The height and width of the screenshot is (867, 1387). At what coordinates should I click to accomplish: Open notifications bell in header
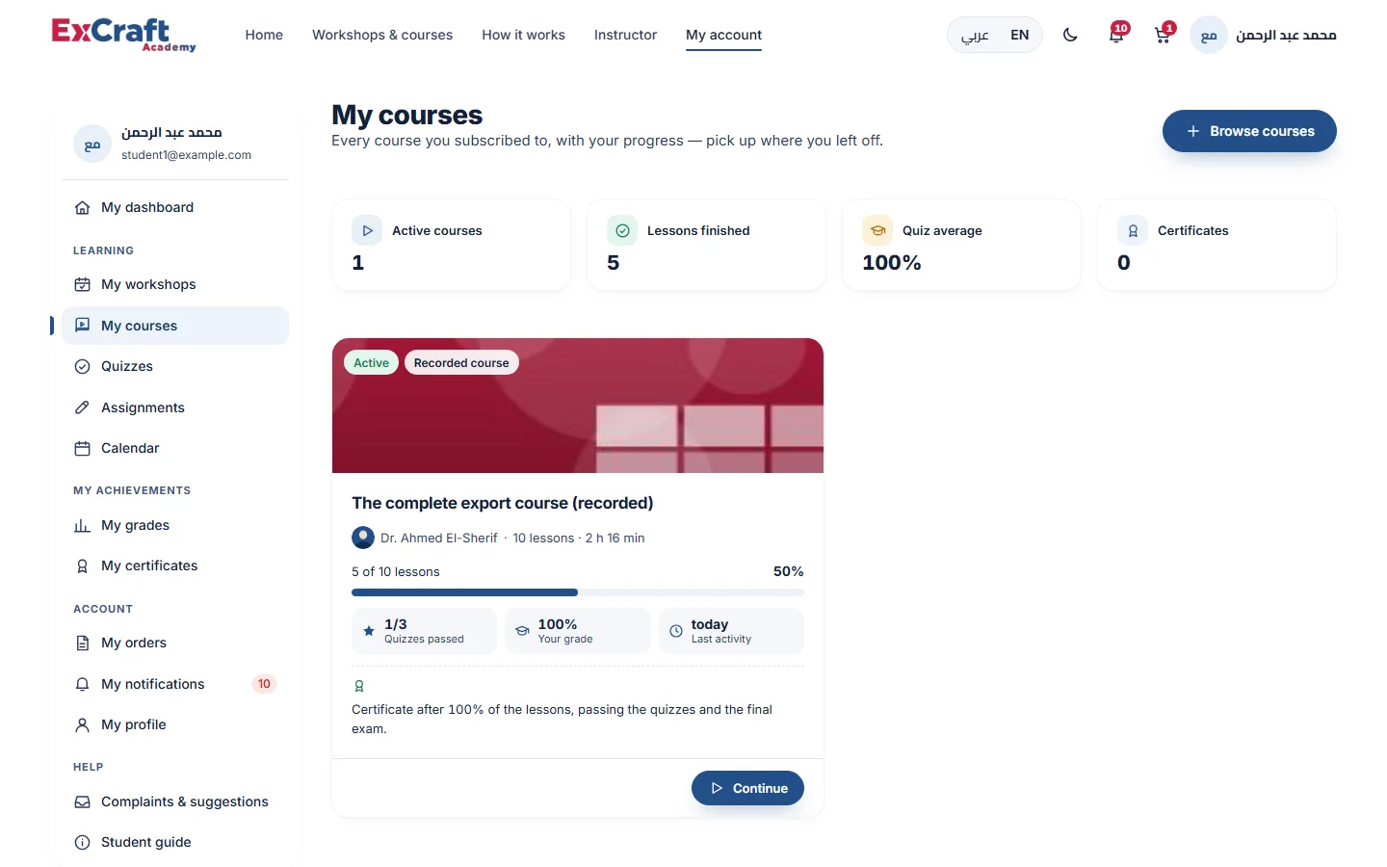click(1117, 35)
